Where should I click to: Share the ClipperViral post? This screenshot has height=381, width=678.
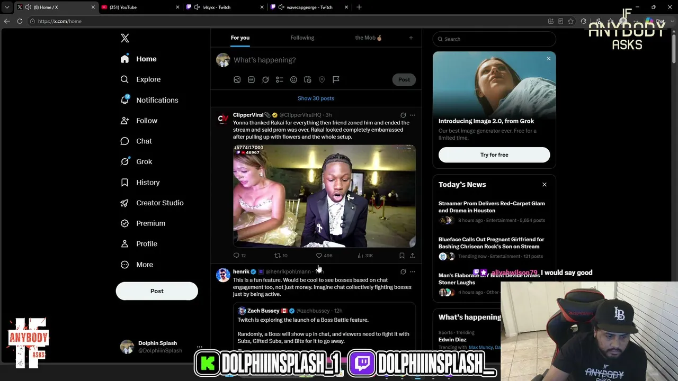(413, 256)
